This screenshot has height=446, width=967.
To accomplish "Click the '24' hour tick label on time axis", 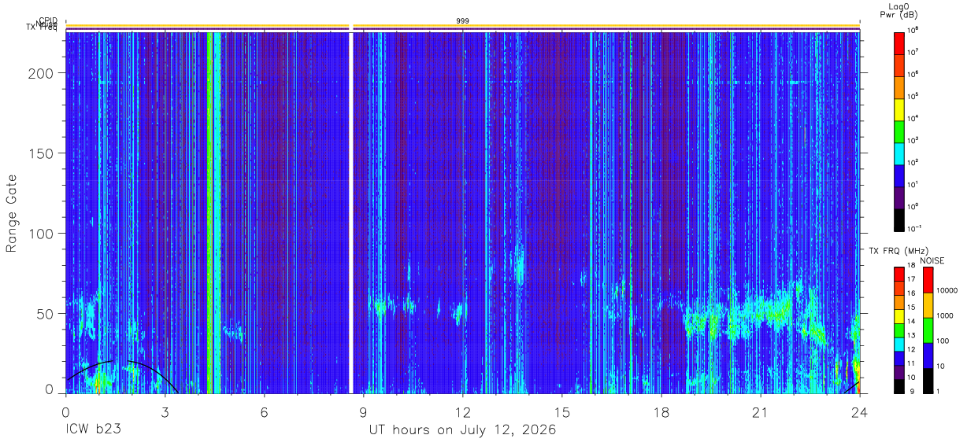I will click(860, 412).
